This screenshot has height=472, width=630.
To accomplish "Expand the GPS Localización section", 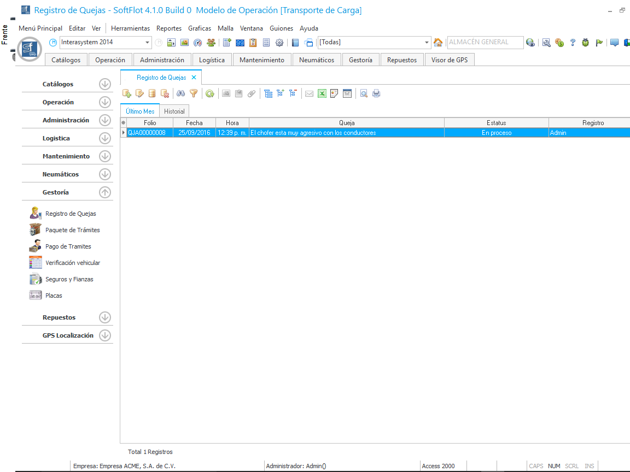I will [105, 335].
